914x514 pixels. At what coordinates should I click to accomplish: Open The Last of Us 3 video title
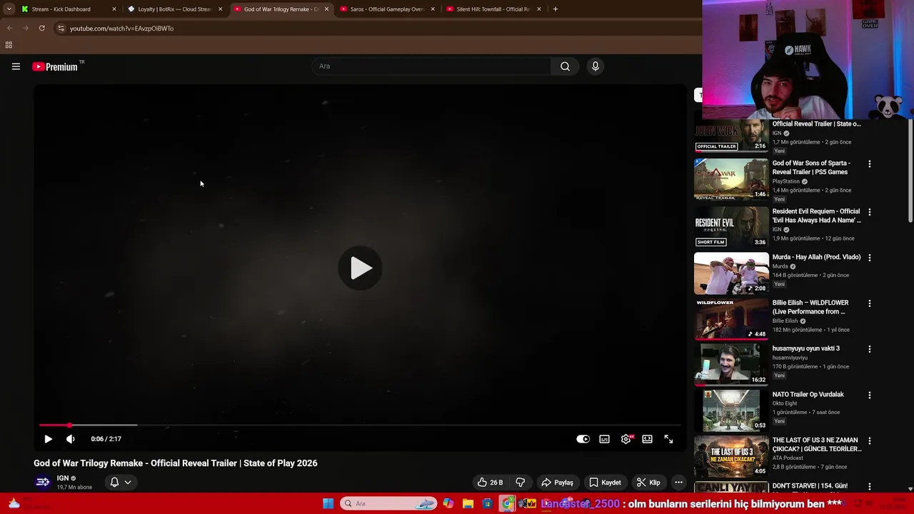[817, 445]
